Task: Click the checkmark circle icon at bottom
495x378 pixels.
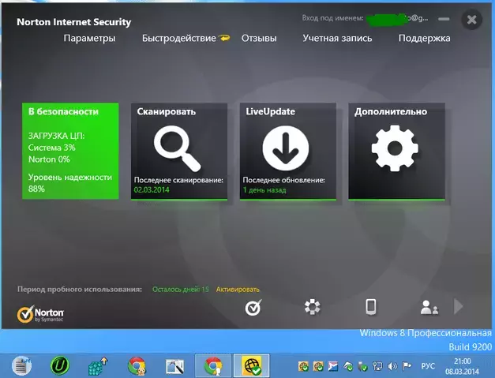Action: tap(253, 307)
